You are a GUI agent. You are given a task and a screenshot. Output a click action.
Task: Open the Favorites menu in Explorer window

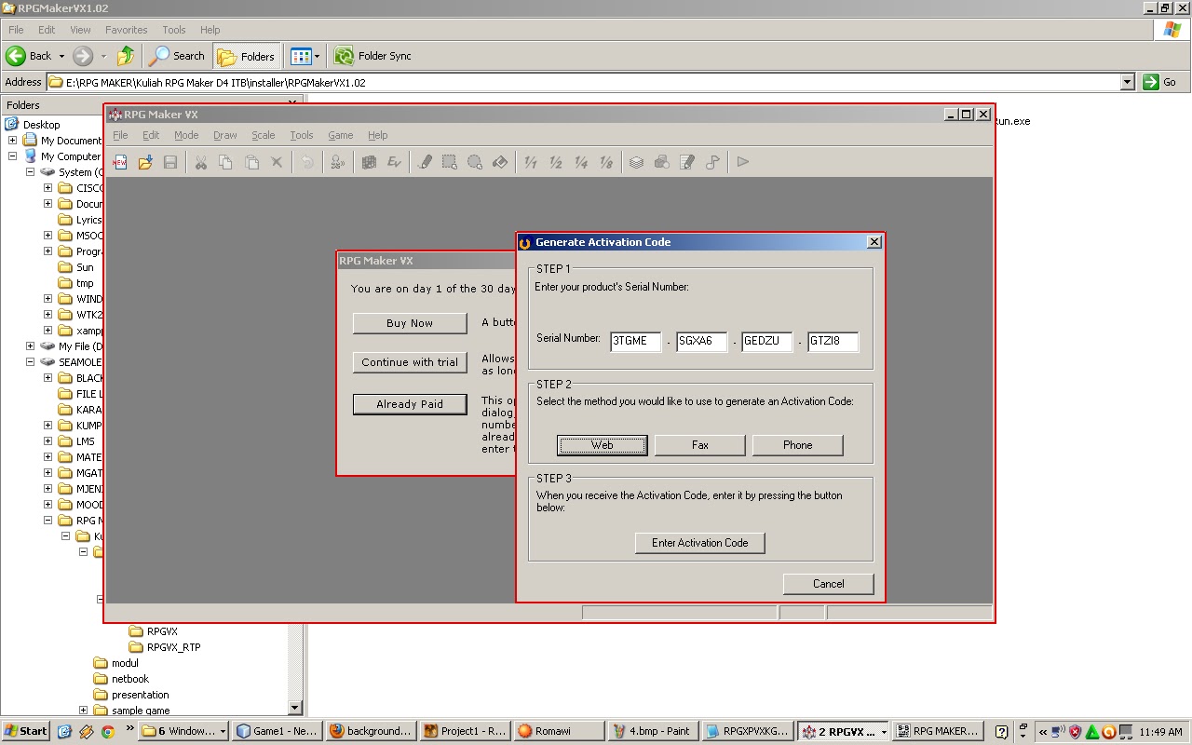pos(127,30)
